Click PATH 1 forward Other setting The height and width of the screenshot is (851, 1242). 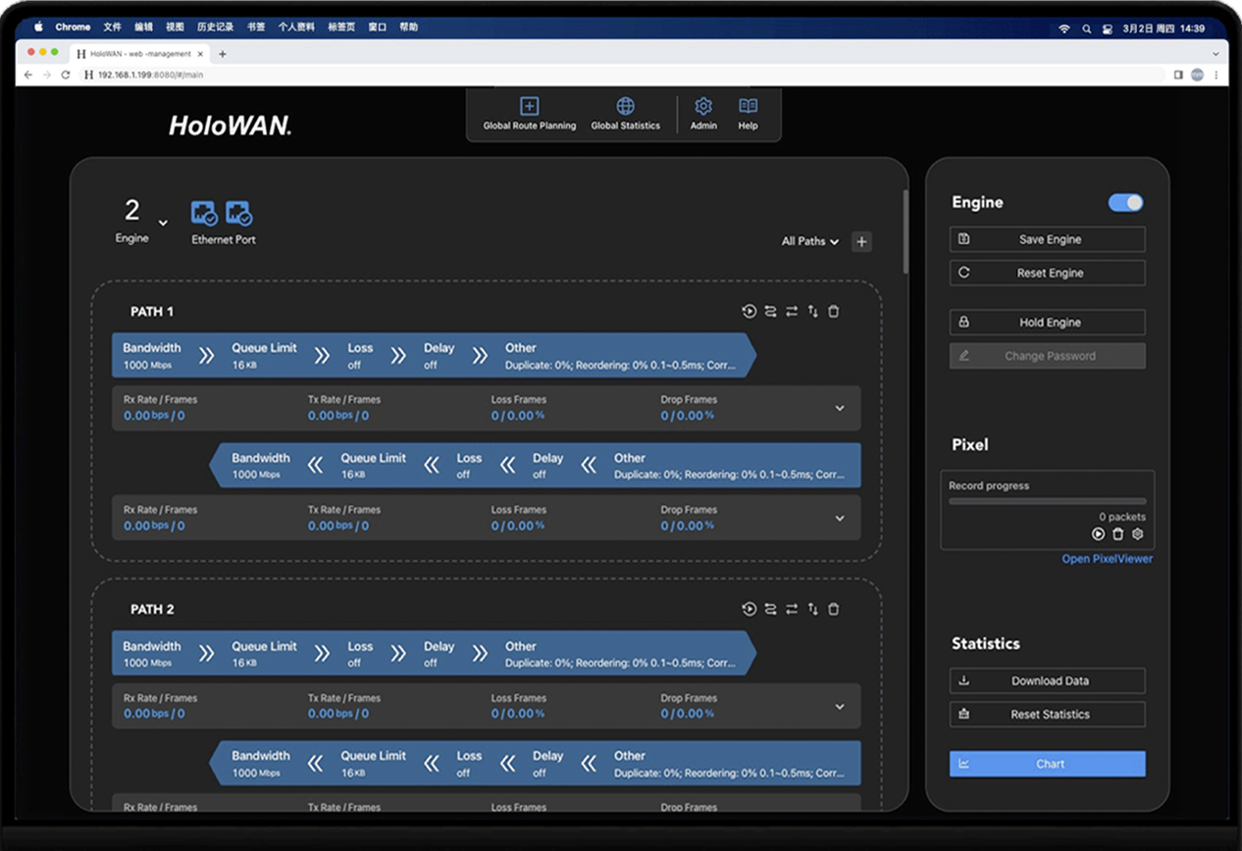(x=620, y=356)
